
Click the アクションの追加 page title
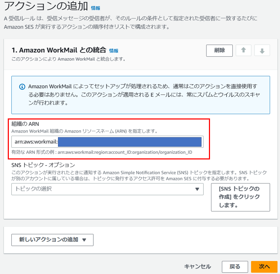pos(46,6)
